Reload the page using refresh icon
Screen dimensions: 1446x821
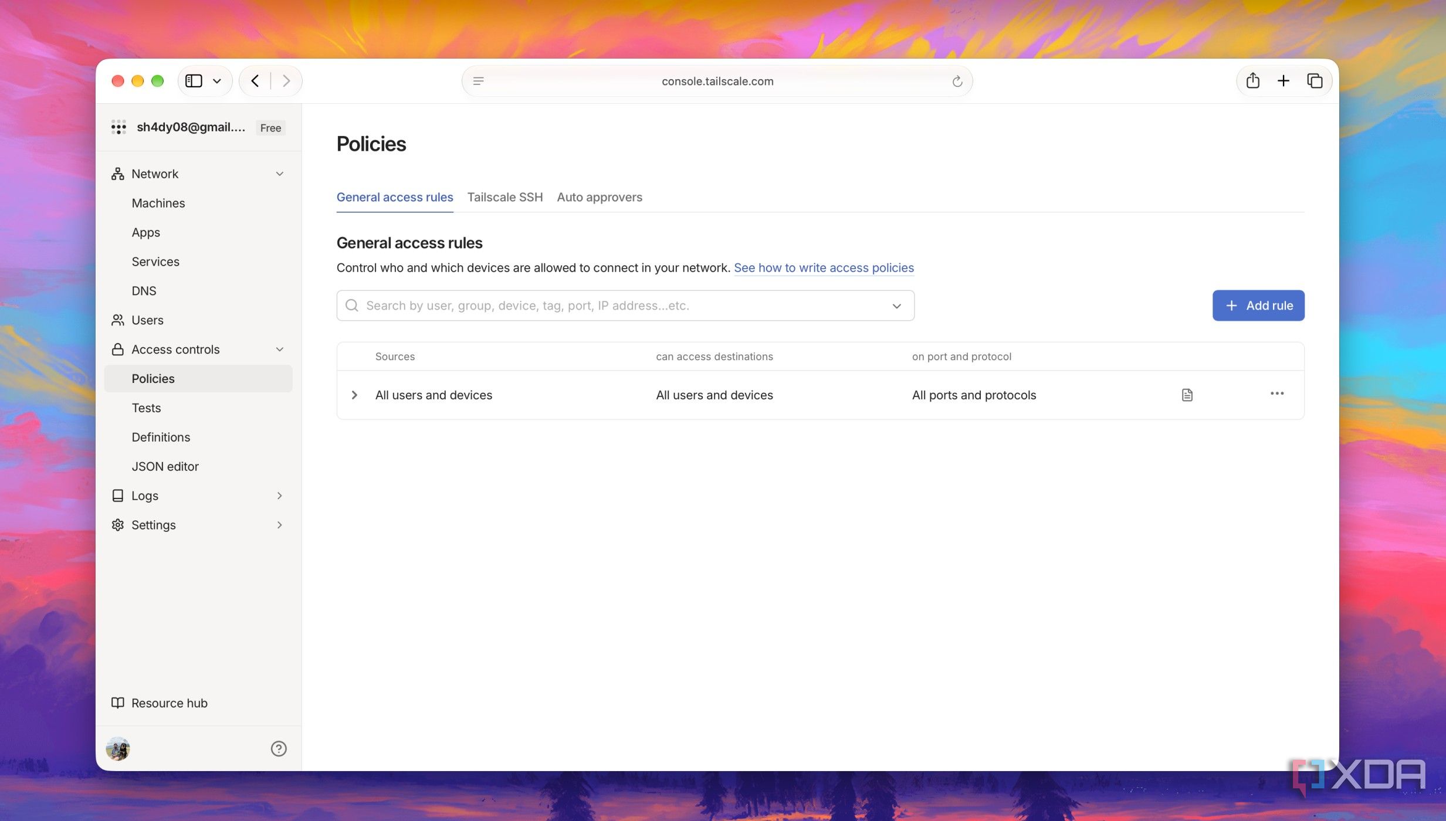pyautogui.click(x=957, y=81)
